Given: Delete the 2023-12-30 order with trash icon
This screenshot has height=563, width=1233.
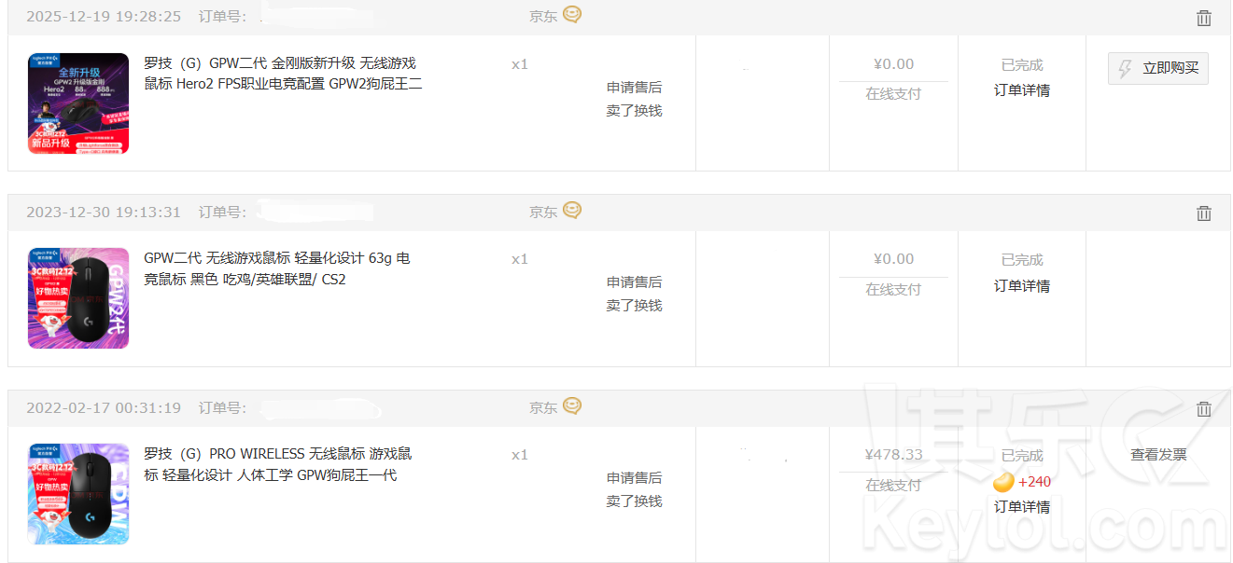Looking at the screenshot, I should pos(1204,213).
